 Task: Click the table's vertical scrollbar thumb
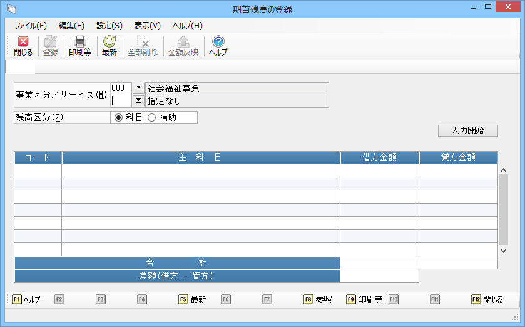(x=503, y=210)
